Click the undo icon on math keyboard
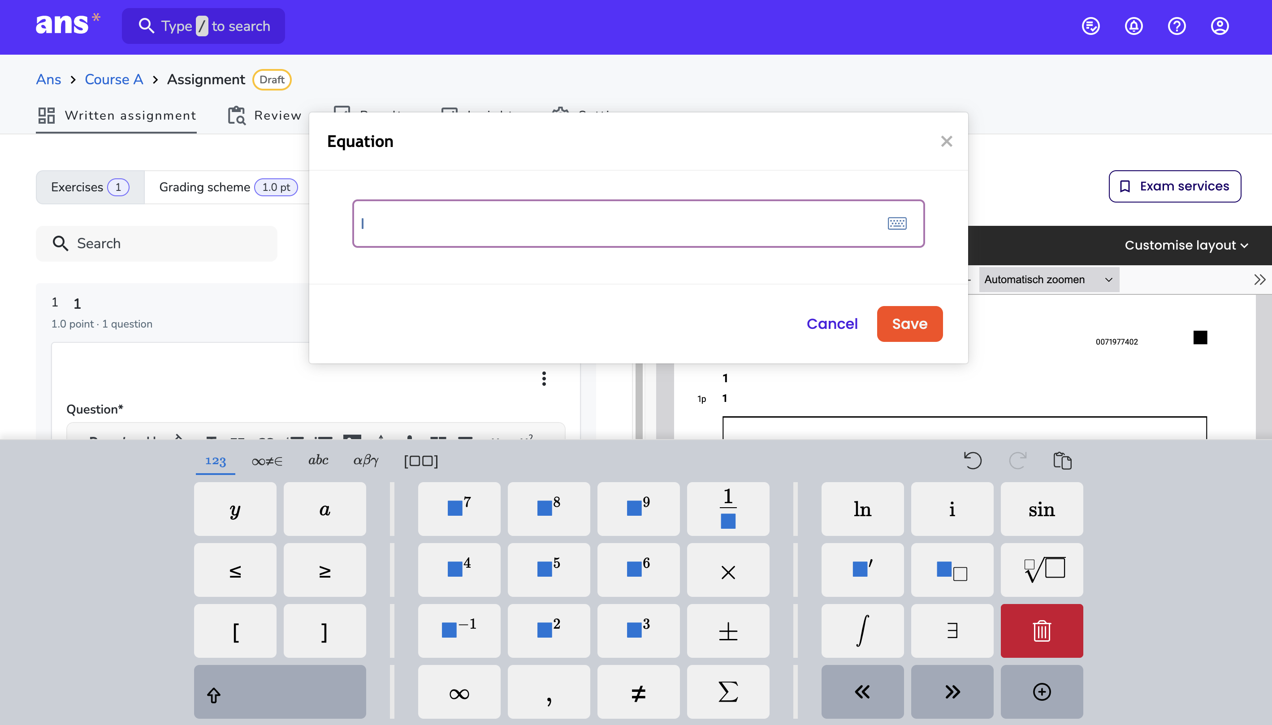1272x725 pixels. click(972, 461)
